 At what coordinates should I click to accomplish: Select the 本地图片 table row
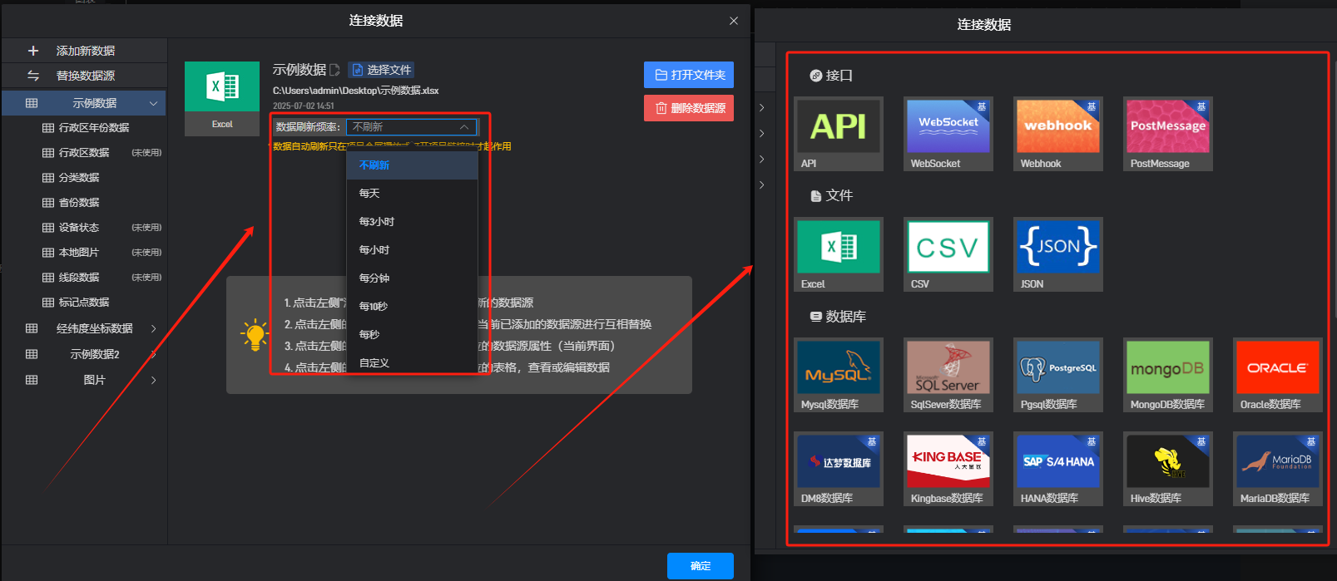[85, 253]
